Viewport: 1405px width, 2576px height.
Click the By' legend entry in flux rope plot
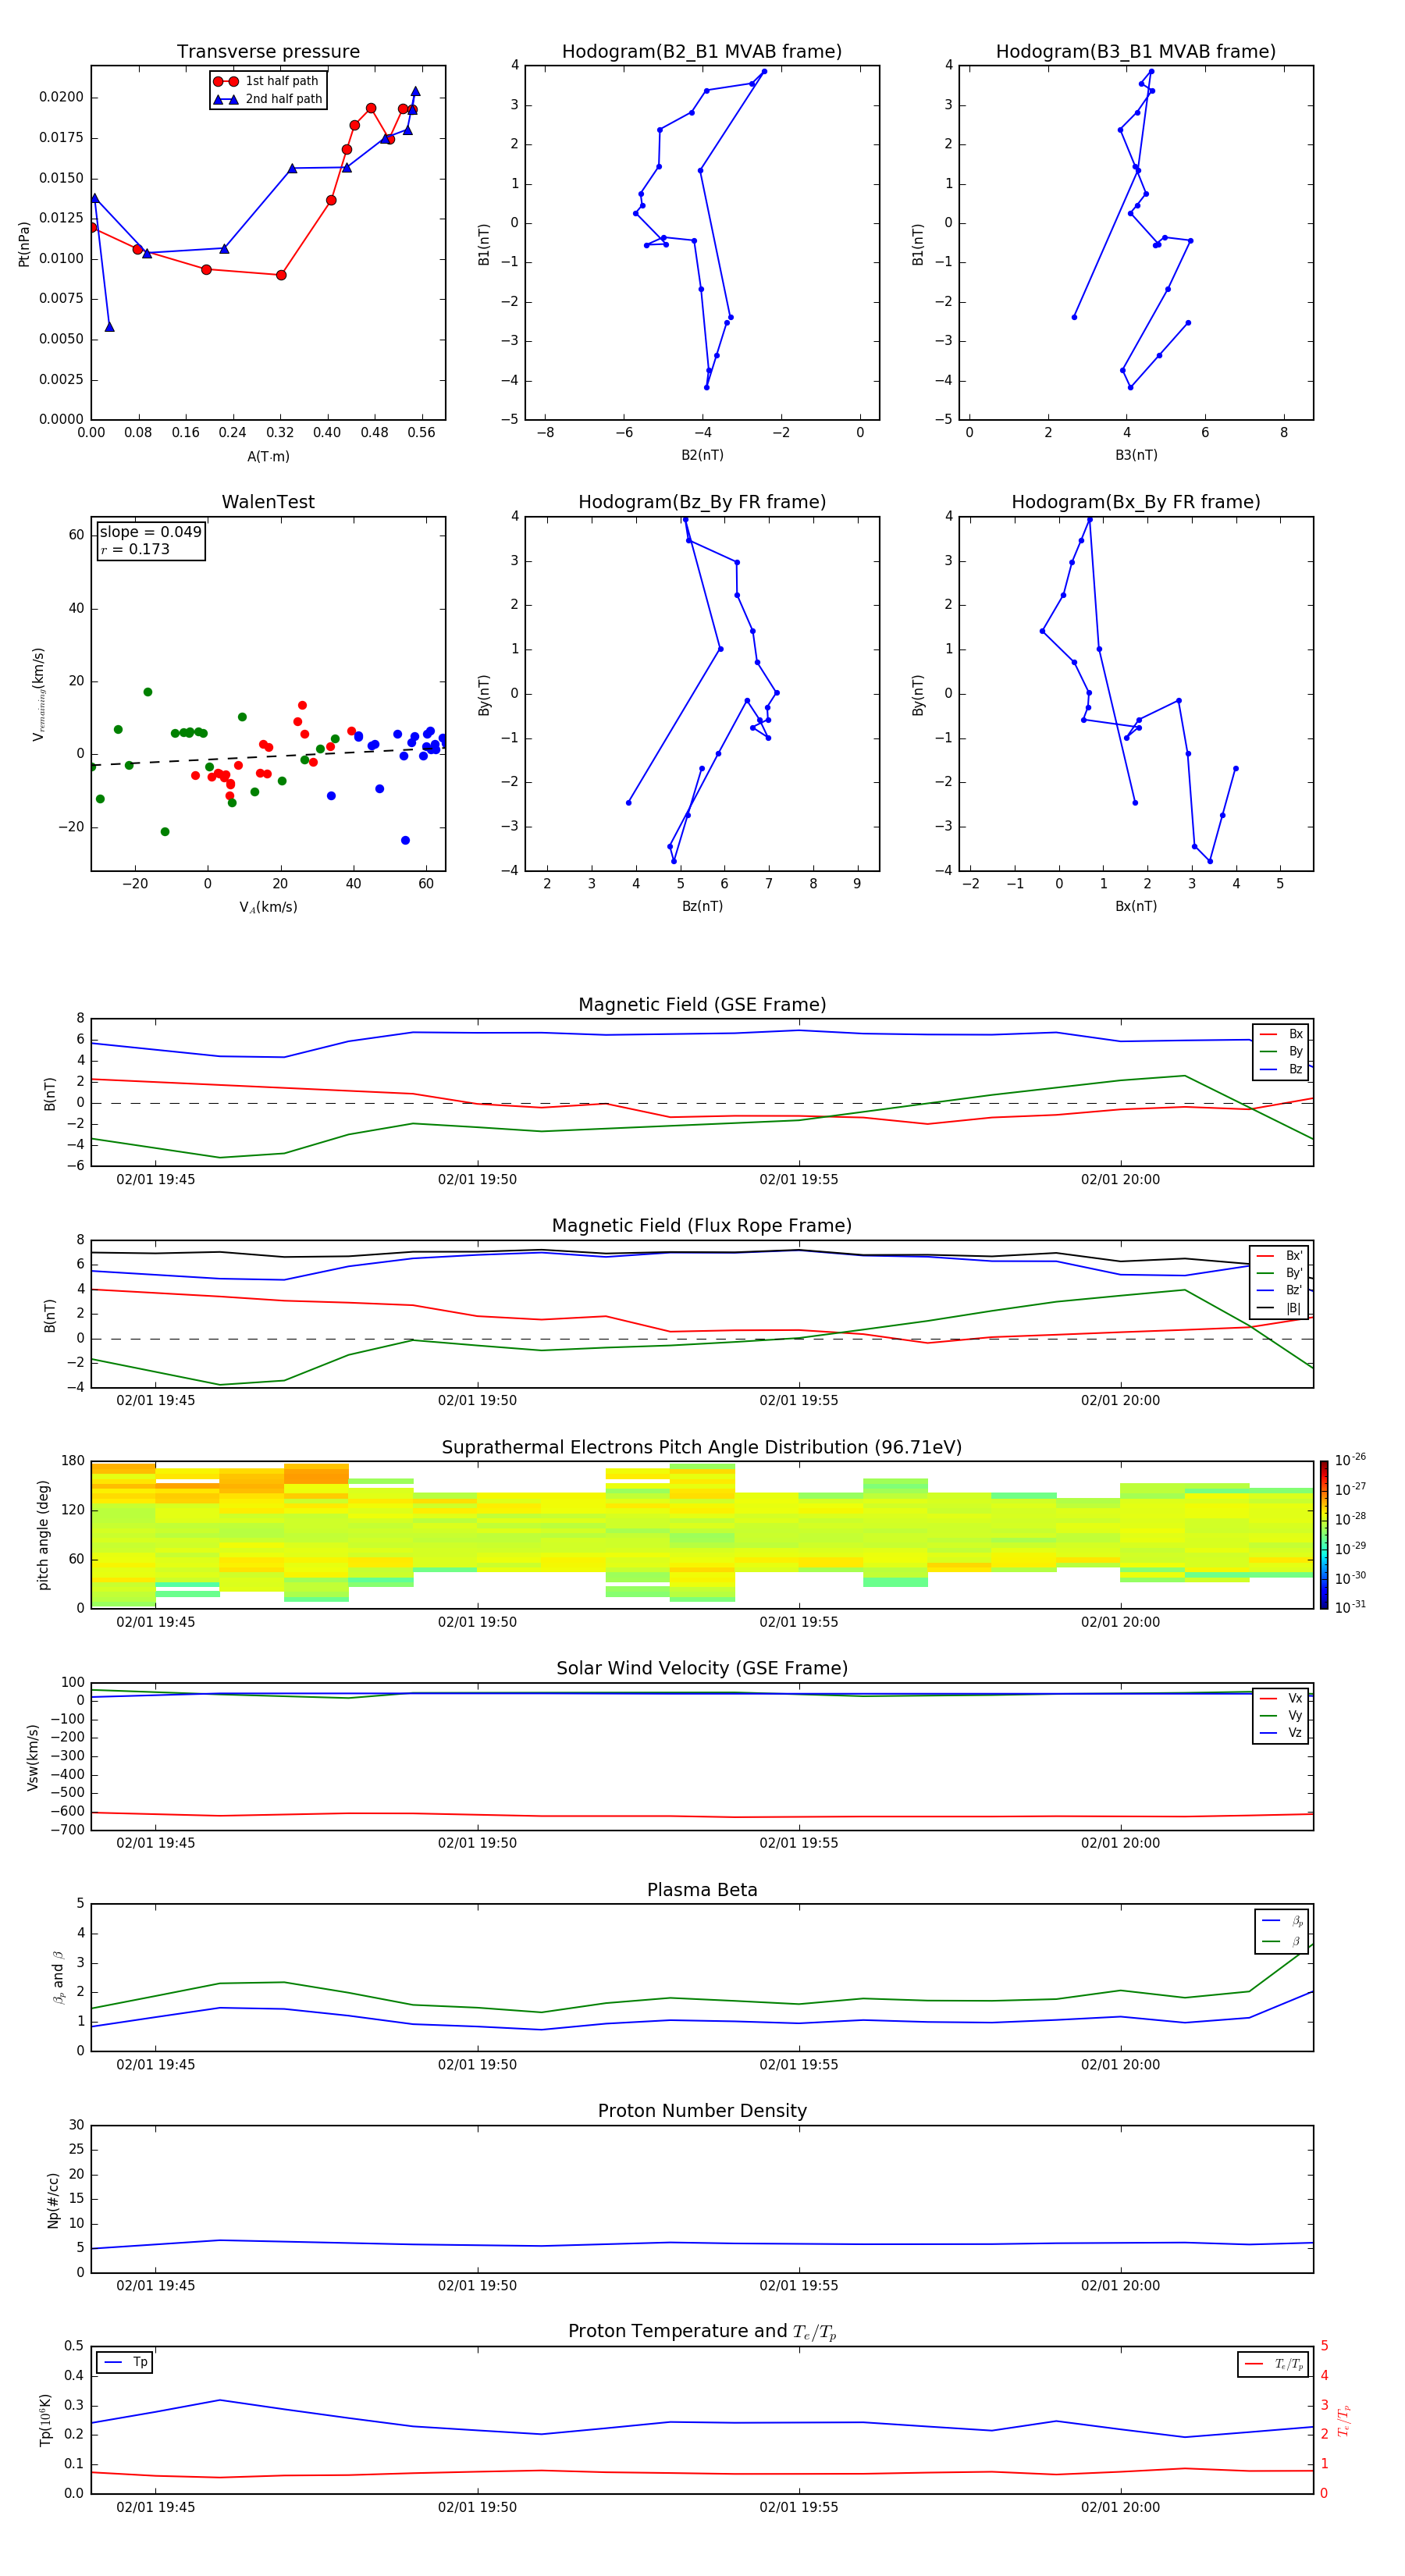coord(1279,1273)
